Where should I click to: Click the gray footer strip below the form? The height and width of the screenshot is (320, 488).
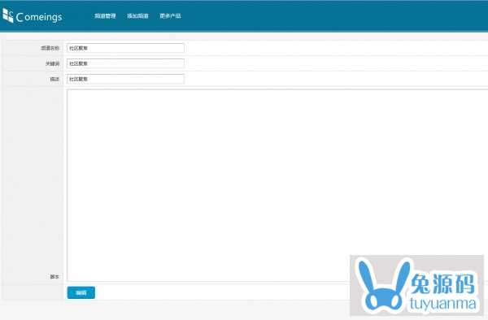point(174,310)
